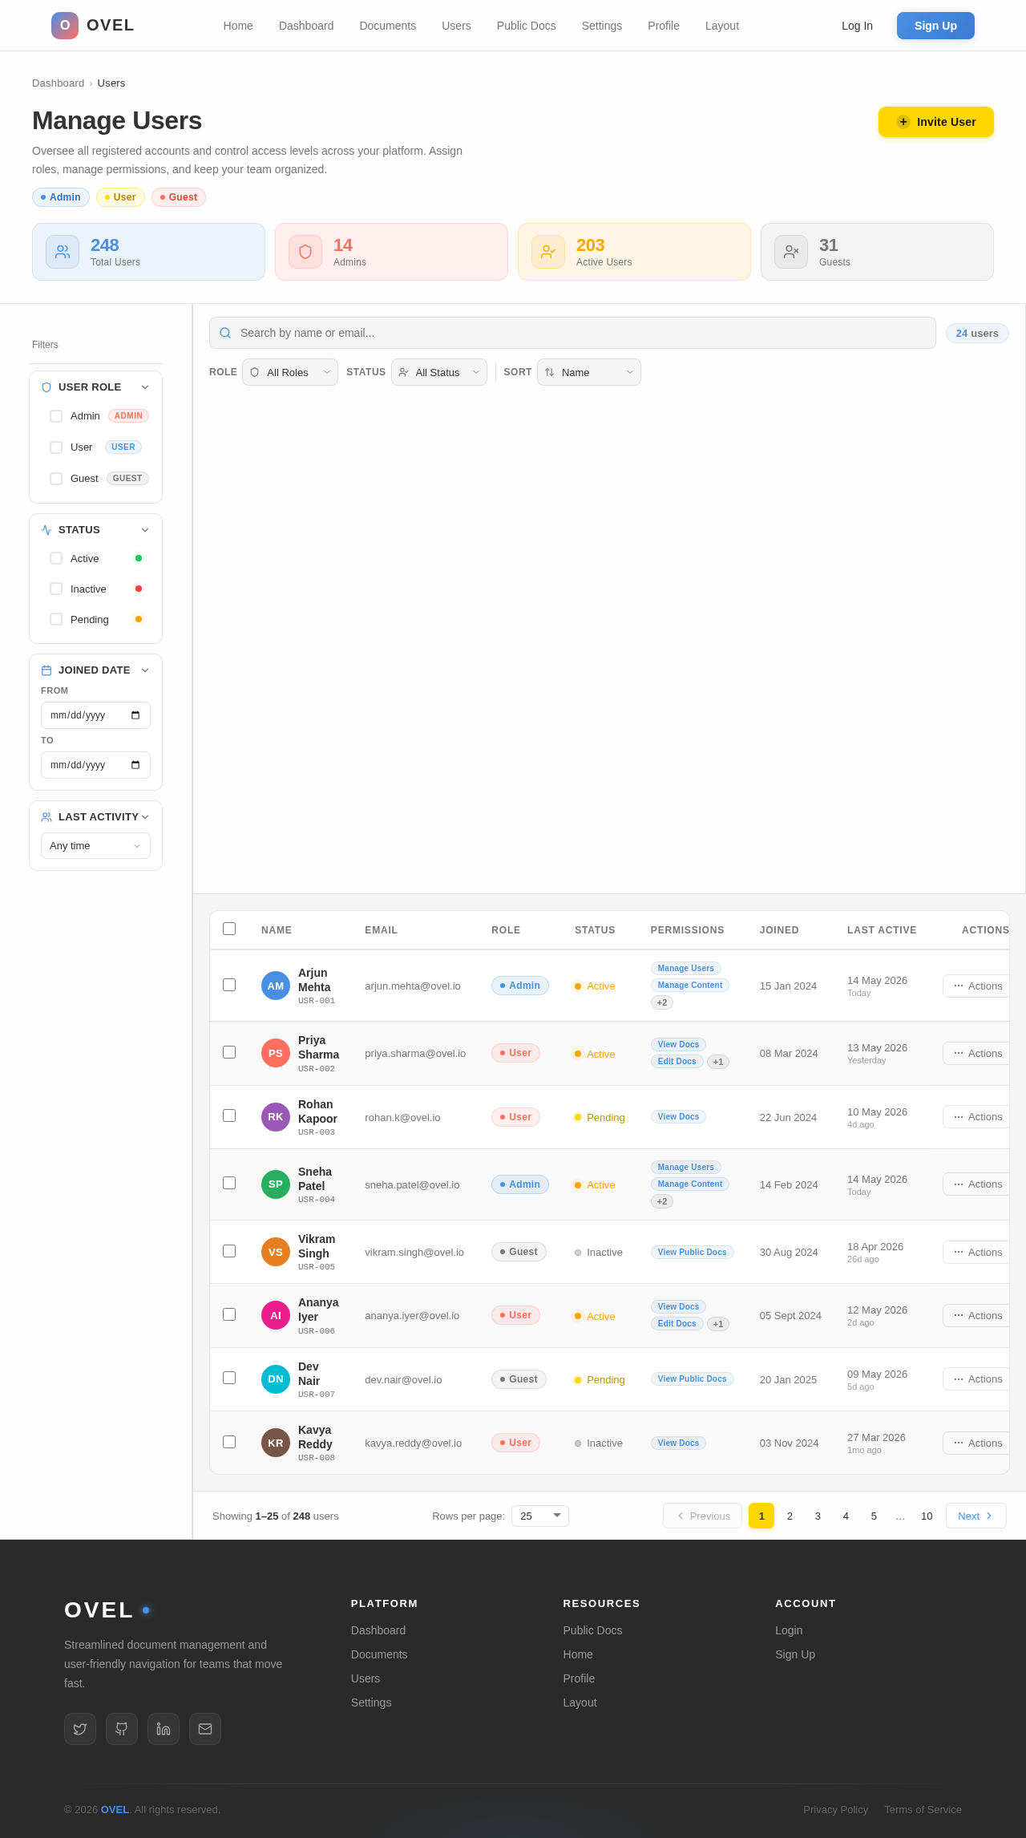
Task: Open the To date calendar picker icon
Action: coord(135,765)
